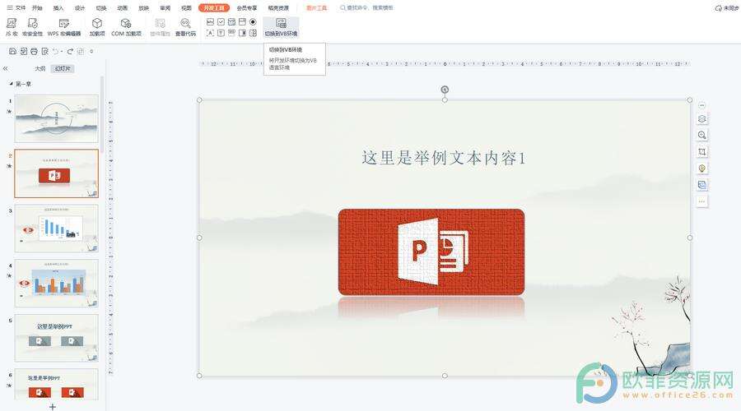The image size is (741, 411).
Task: Add a new slide with plus button
Action: [x=53, y=406]
